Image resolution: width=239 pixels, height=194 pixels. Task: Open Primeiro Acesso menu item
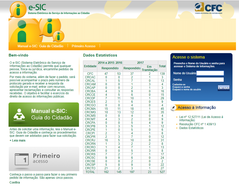[x=84, y=46]
